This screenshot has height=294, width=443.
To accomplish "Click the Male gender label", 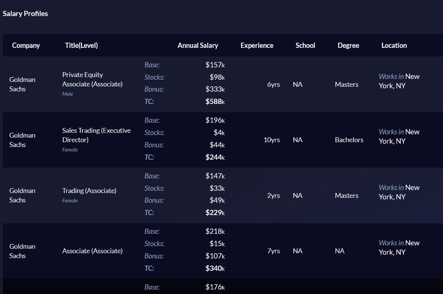I will coord(68,94).
